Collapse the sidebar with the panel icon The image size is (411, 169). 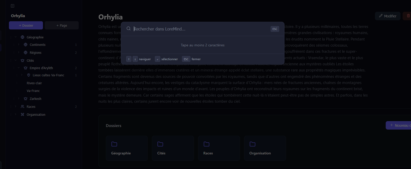(x=13, y=6)
